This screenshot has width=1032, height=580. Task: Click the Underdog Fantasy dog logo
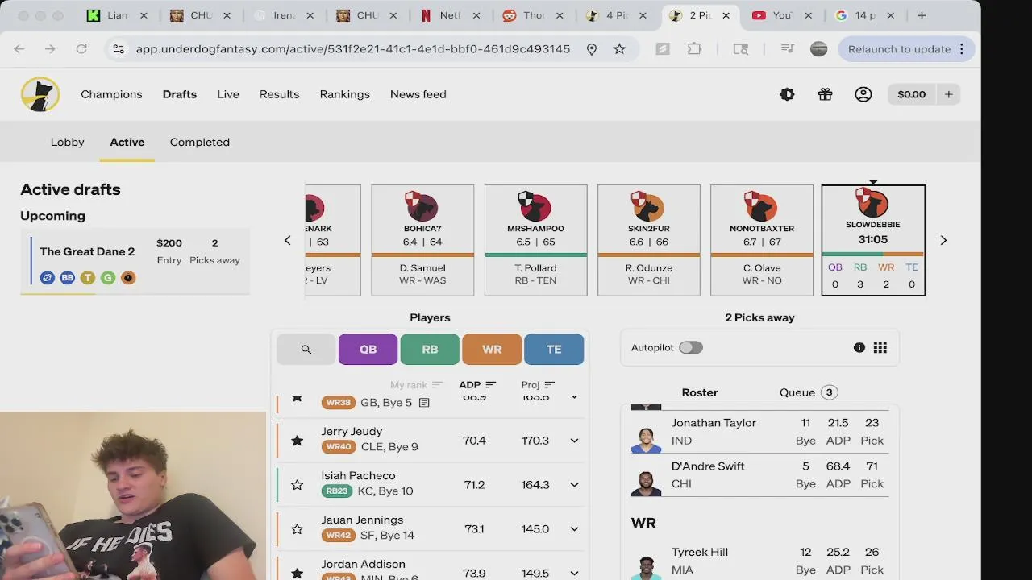point(40,94)
